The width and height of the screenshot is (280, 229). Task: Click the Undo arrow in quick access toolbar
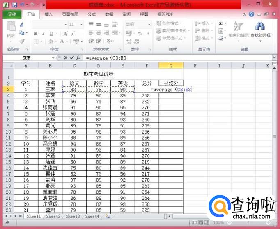coord(22,5)
